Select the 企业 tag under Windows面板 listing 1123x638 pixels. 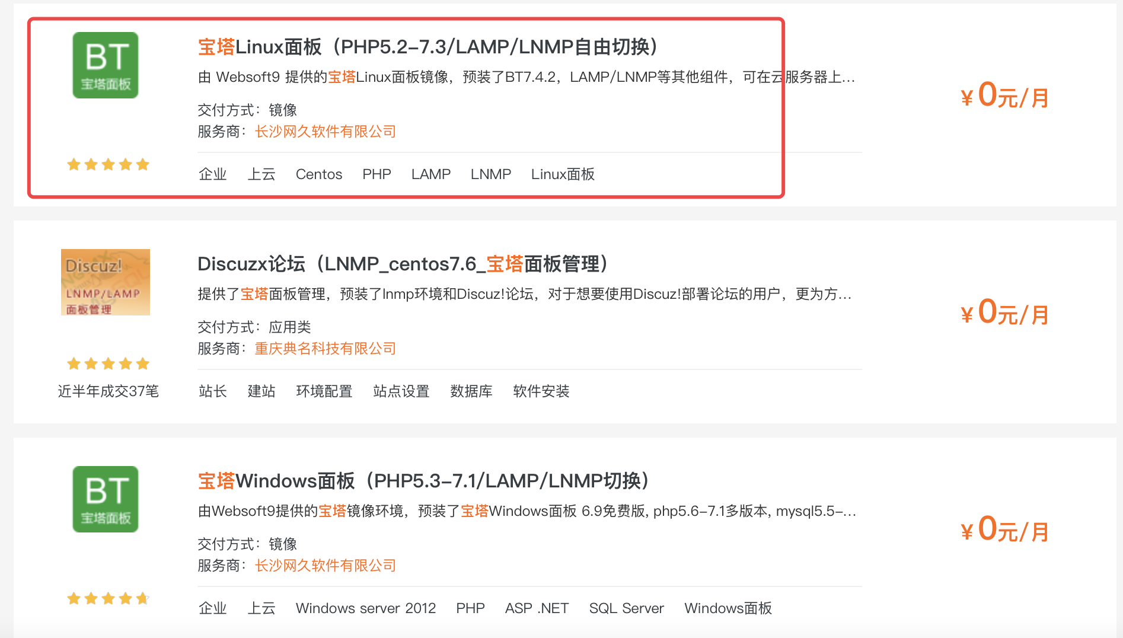(x=213, y=608)
